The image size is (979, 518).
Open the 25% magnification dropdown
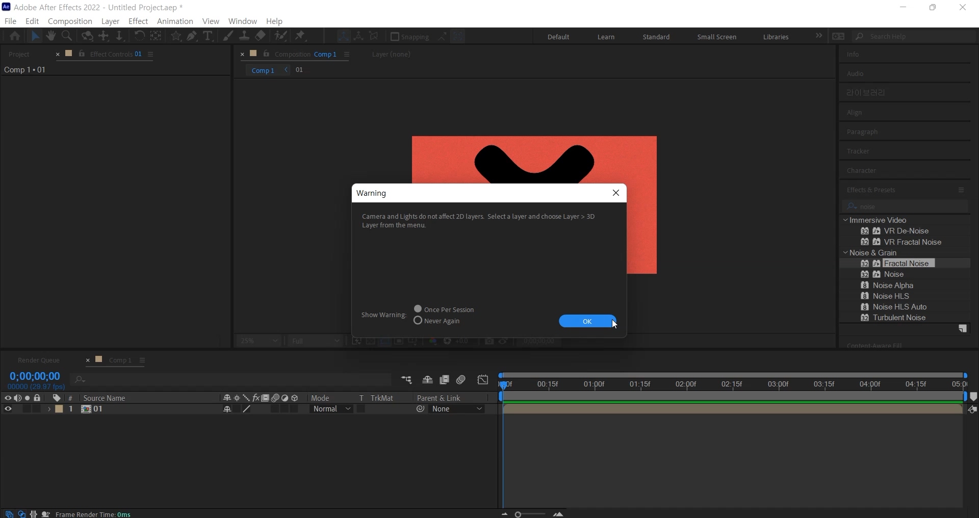[259, 341]
